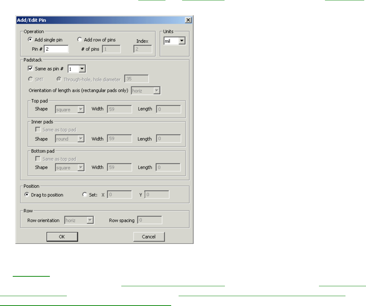Viewport: 366px width, 306px height.
Task: Close the Add/Edit Pin dialog
Action: click(x=188, y=20)
